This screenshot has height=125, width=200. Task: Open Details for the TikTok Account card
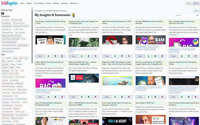(40, 56)
